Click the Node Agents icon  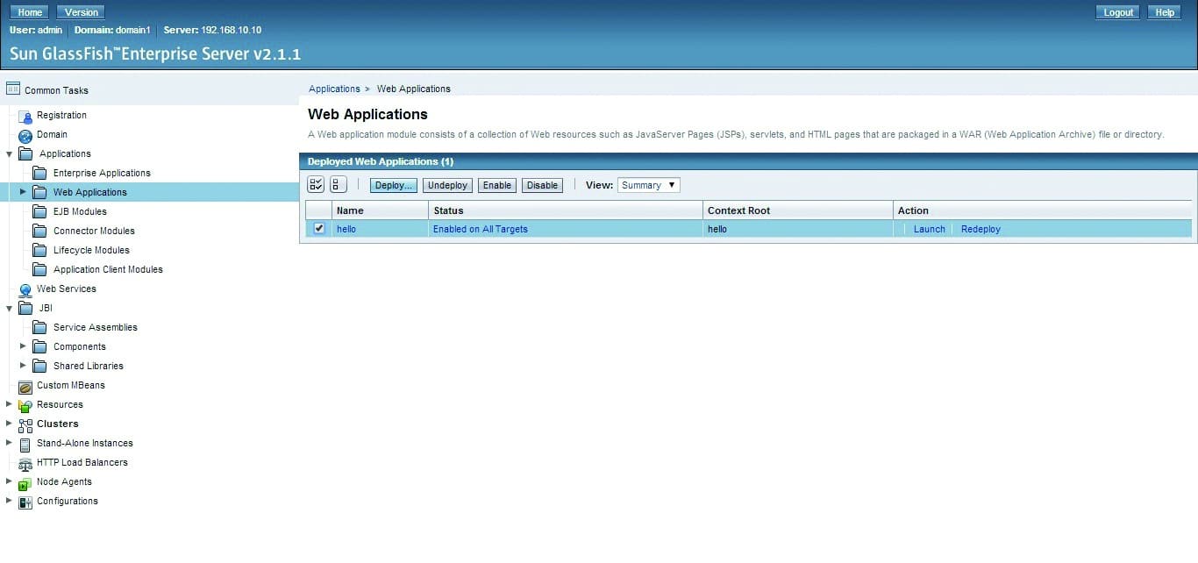[25, 482]
